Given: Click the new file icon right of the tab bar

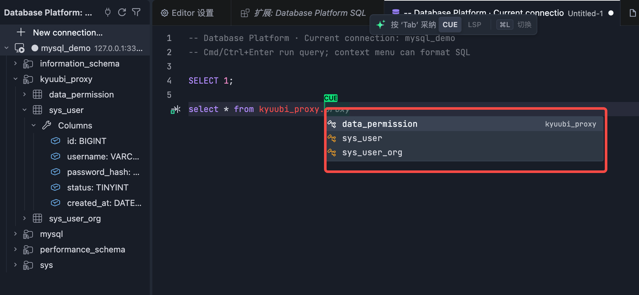Looking at the screenshot, I should (633, 13).
